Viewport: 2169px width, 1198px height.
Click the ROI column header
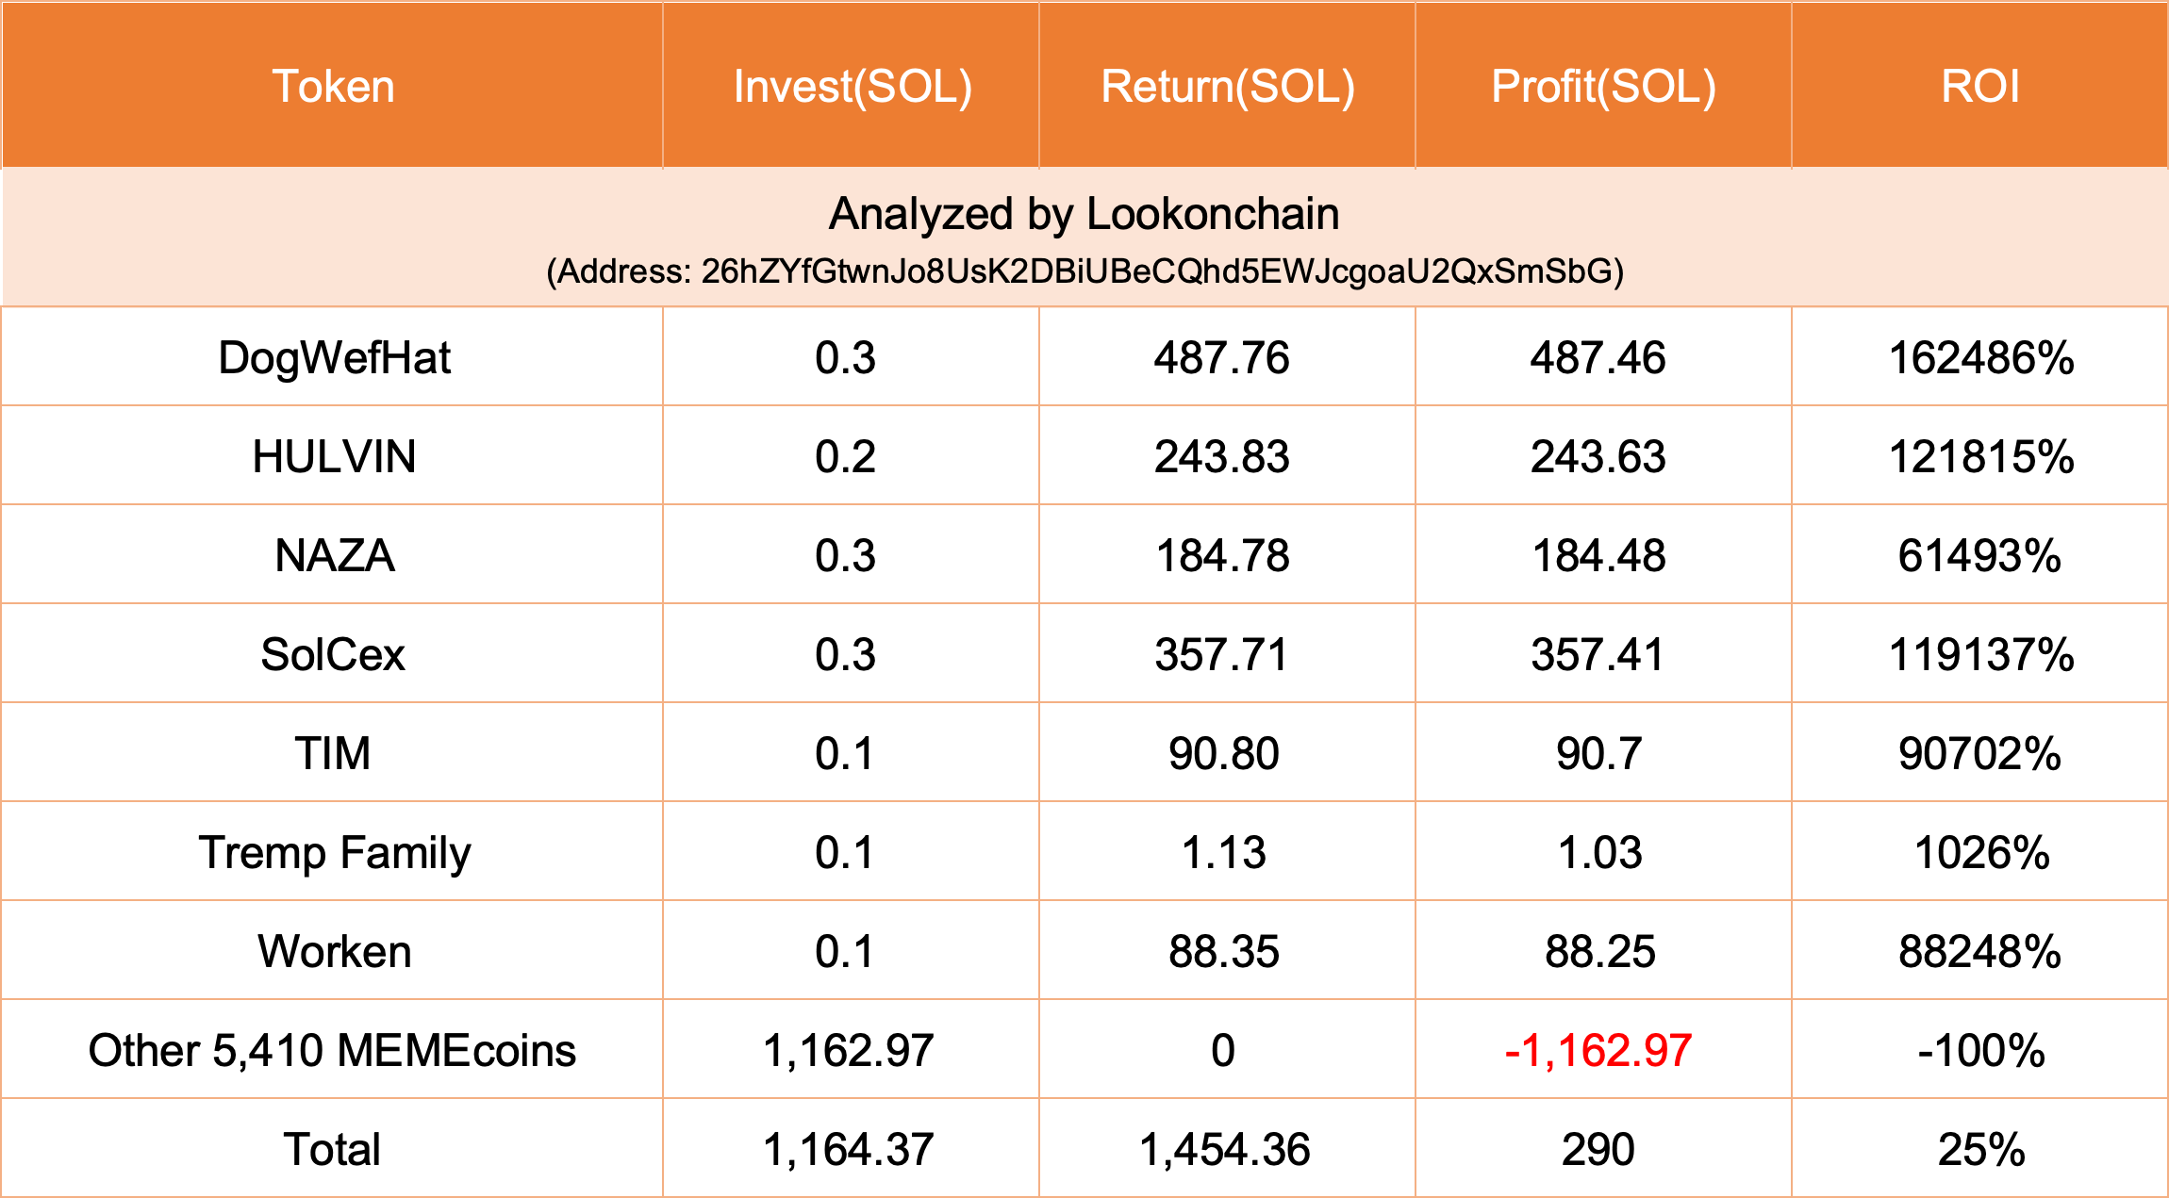[x=1979, y=87]
